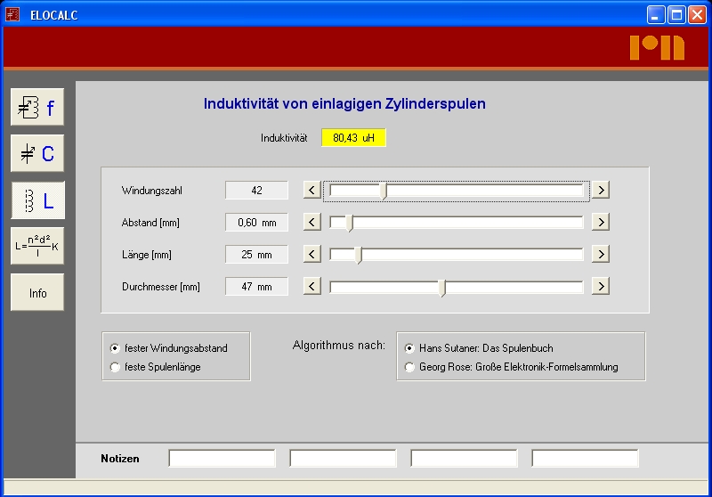This screenshot has height=497, width=712.
Task: Increase Durchmesser with right arrow
Action: tap(601, 286)
